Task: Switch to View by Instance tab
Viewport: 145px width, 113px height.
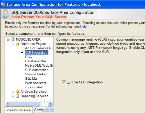Action: coord(19,110)
